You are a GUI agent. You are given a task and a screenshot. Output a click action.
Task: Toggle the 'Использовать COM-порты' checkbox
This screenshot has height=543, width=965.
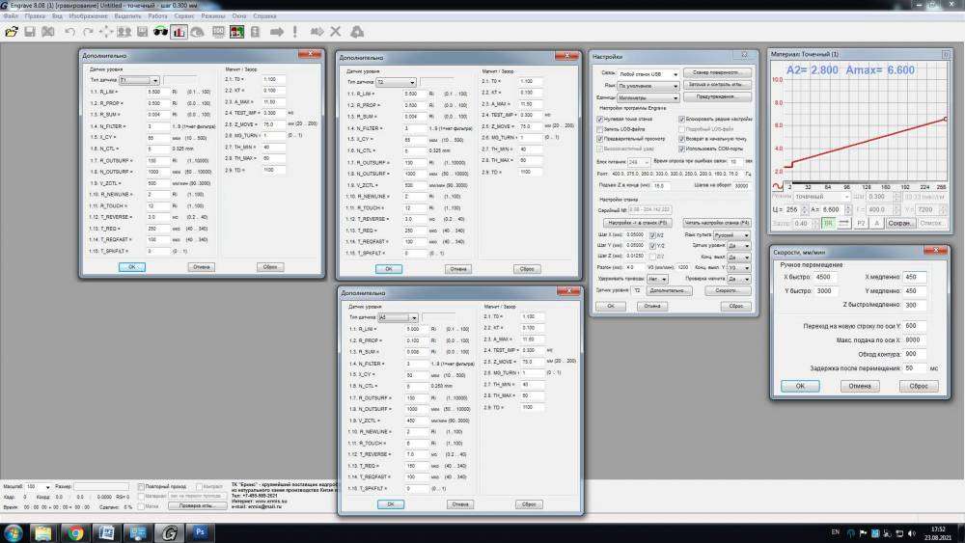coord(682,149)
